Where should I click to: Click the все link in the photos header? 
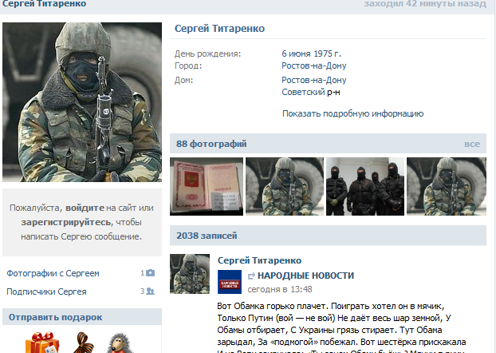coord(471,145)
